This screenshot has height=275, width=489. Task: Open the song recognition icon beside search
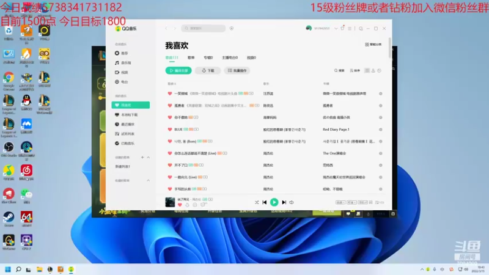click(x=232, y=28)
